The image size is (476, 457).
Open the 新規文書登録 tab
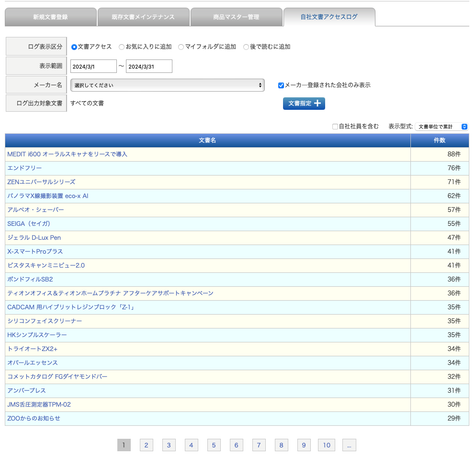[x=51, y=17]
